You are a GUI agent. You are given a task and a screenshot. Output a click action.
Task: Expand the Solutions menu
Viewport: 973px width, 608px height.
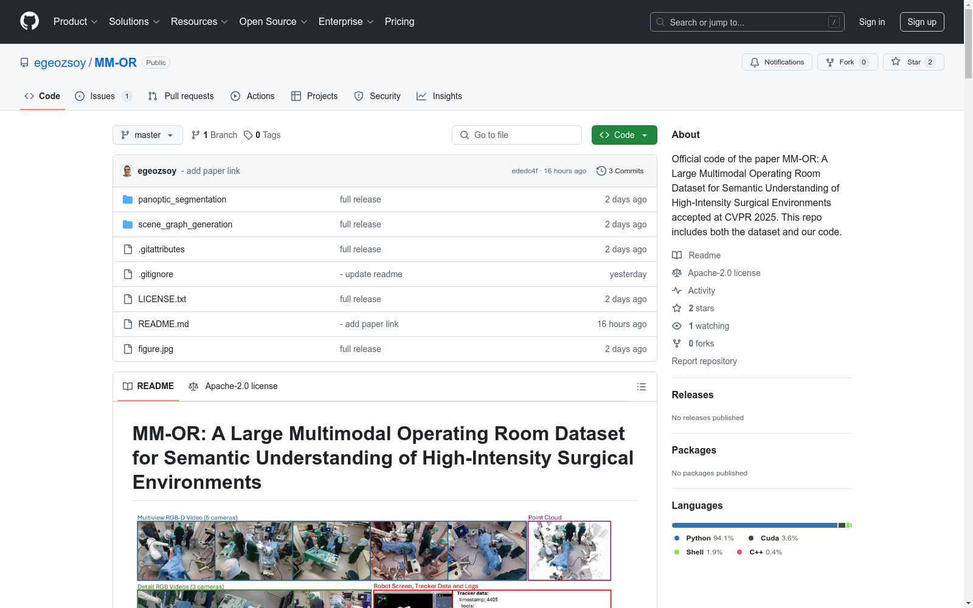click(x=134, y=22)
